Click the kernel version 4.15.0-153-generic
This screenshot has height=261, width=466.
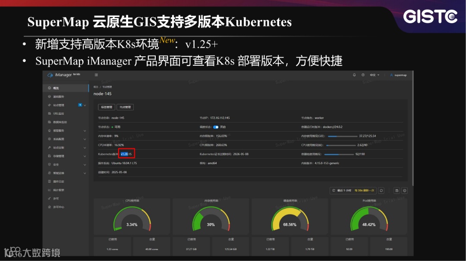327,163
